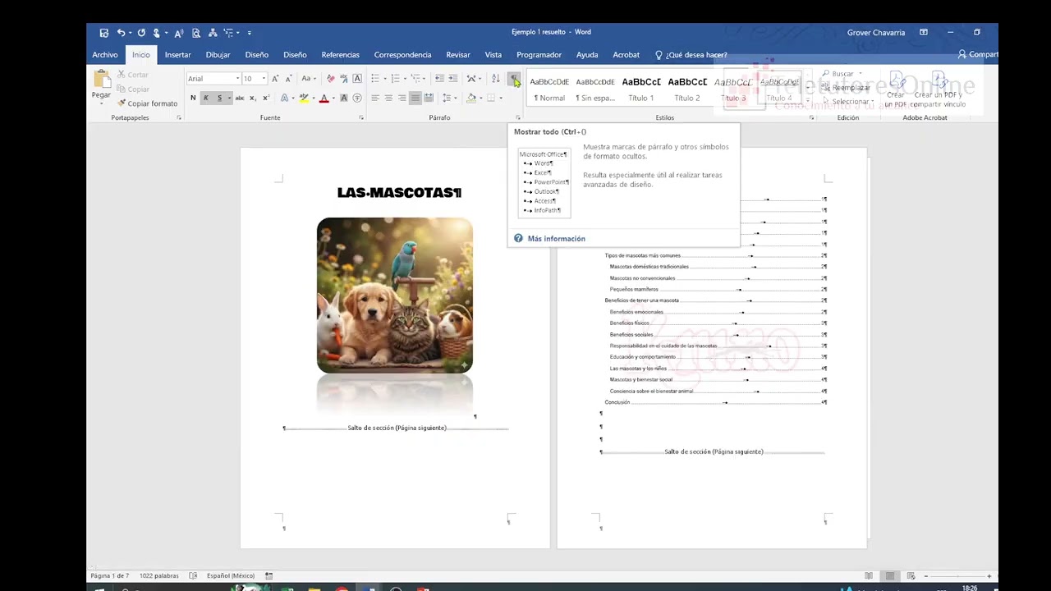
Task: Apply character border icon
Action: [x=357, y=79]
